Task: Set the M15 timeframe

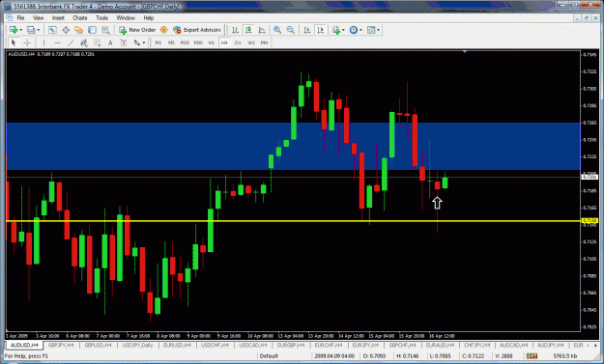Action: click(185, 42)
